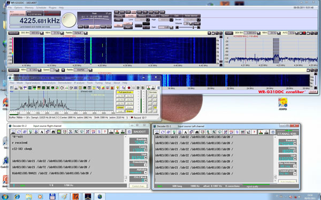Expand the Palette Default dropdown
This screenshot has height=200, width=321.
[86, 33]
